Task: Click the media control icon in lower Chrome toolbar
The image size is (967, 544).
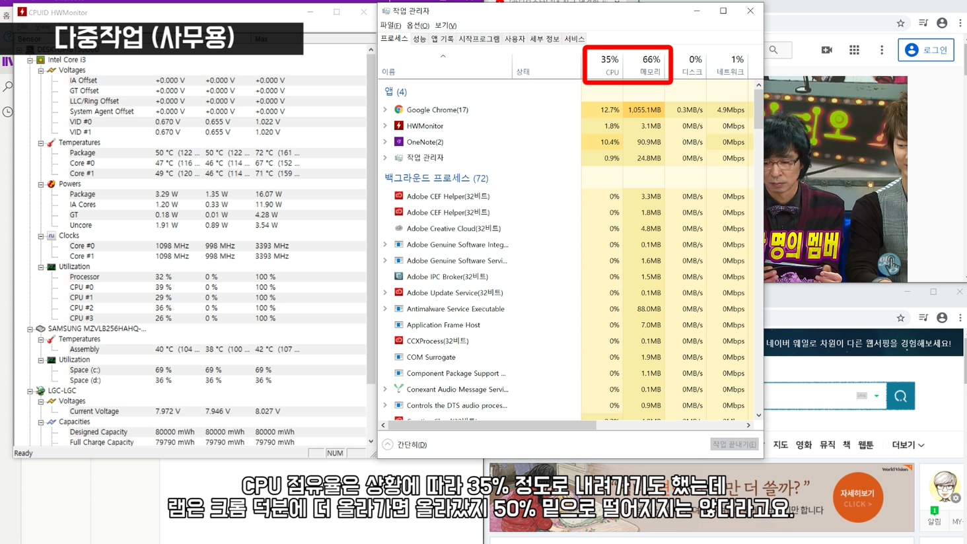Action: pos(923,318)
